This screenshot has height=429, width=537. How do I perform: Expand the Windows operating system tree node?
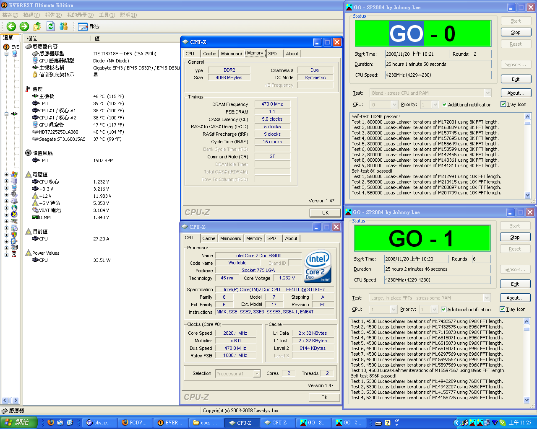click(6, 174)
